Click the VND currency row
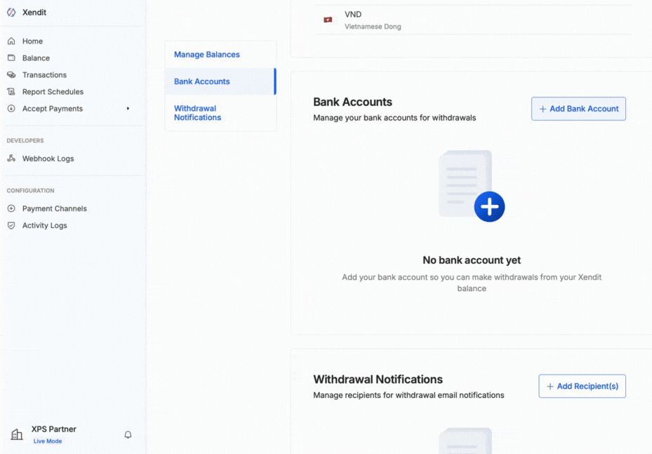Screen dimensions: 652x454 pyautogui.click(x=472, y=20)
